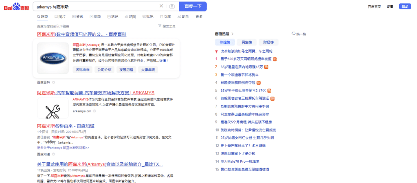This screenshot has width=417, height=183.
Task: Open hot topic 华为Mate70 Pro一机难求
Action: (x=240, y=161)
